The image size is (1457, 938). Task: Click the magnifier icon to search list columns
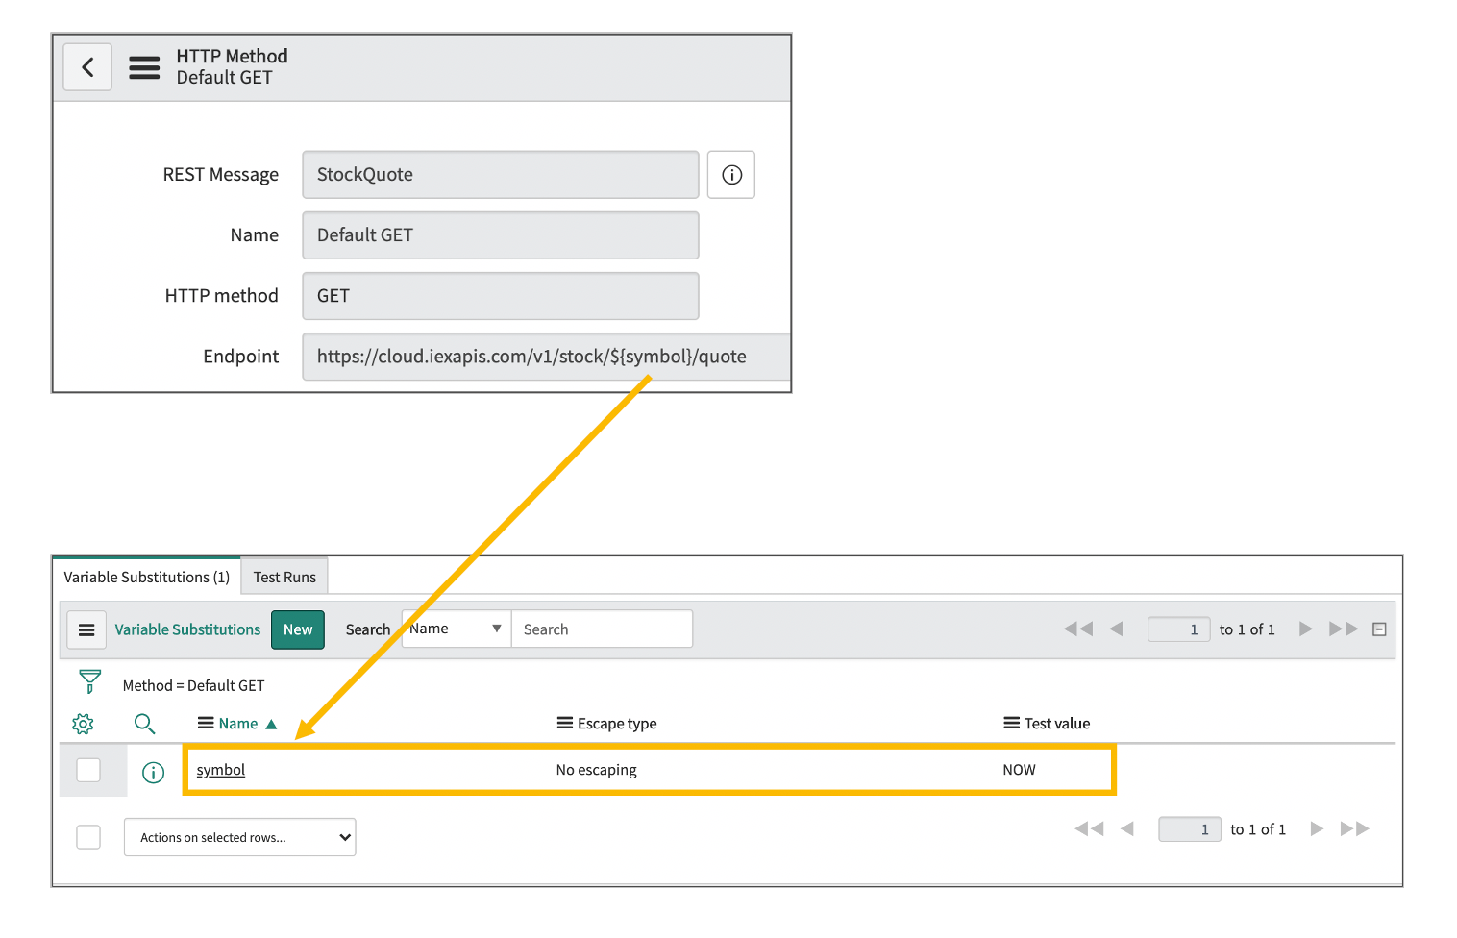click(144, 723)
